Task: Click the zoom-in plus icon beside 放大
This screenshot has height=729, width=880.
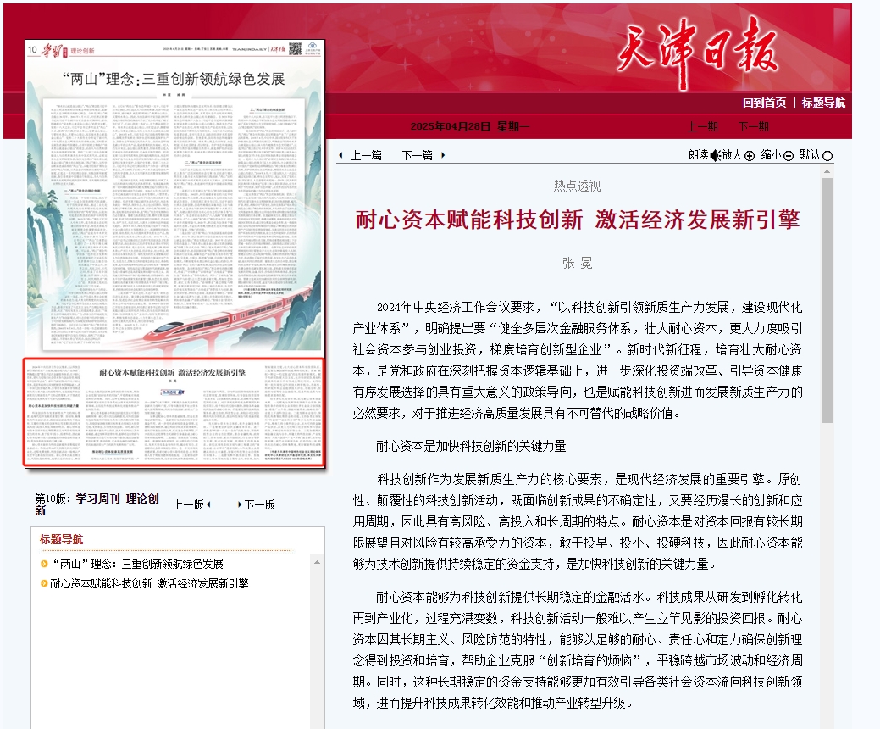Action: (x=749, y=155)
